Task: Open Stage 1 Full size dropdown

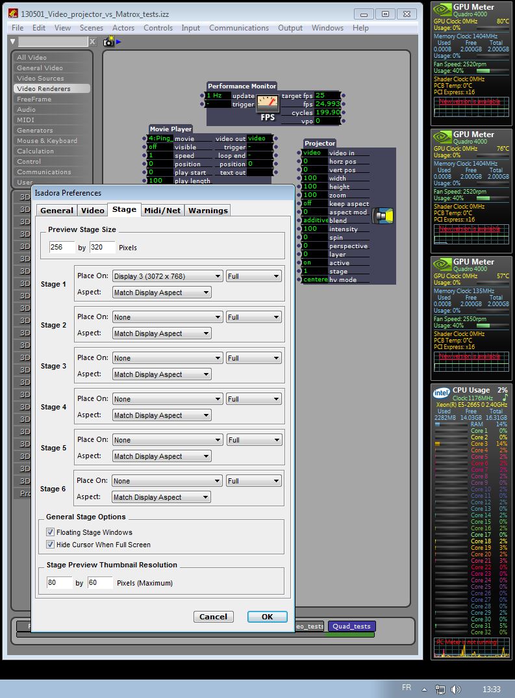Action: tap(253, 276)
